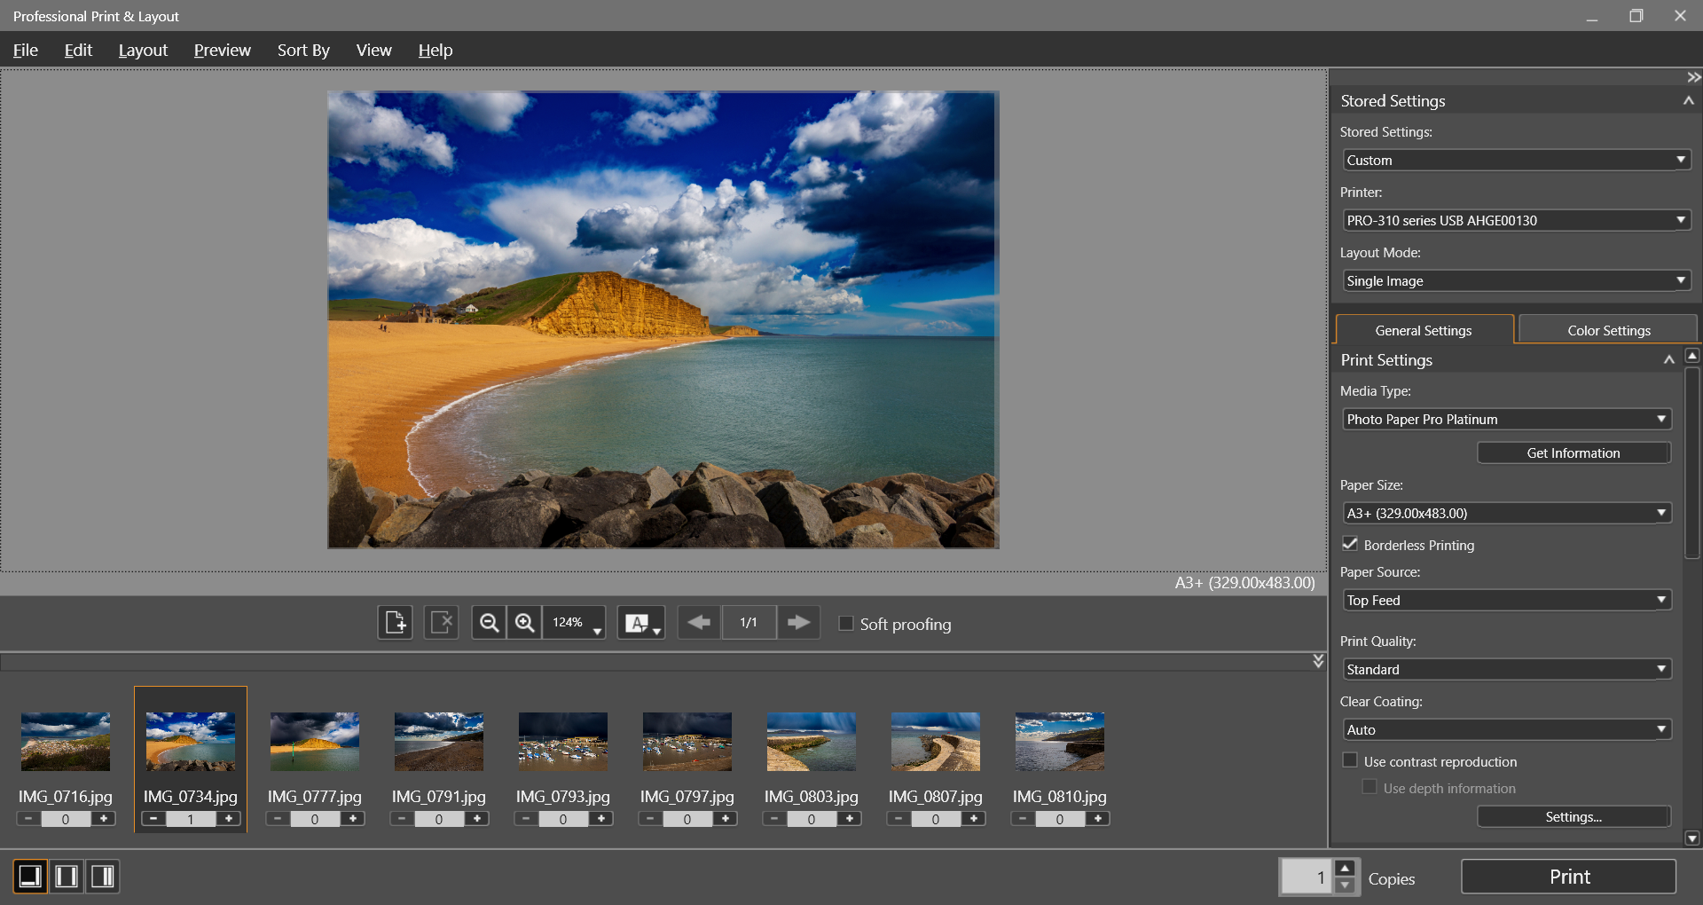
Task: Increase print count for IMG_0734.jpg
Action: (x=229, y=819)
